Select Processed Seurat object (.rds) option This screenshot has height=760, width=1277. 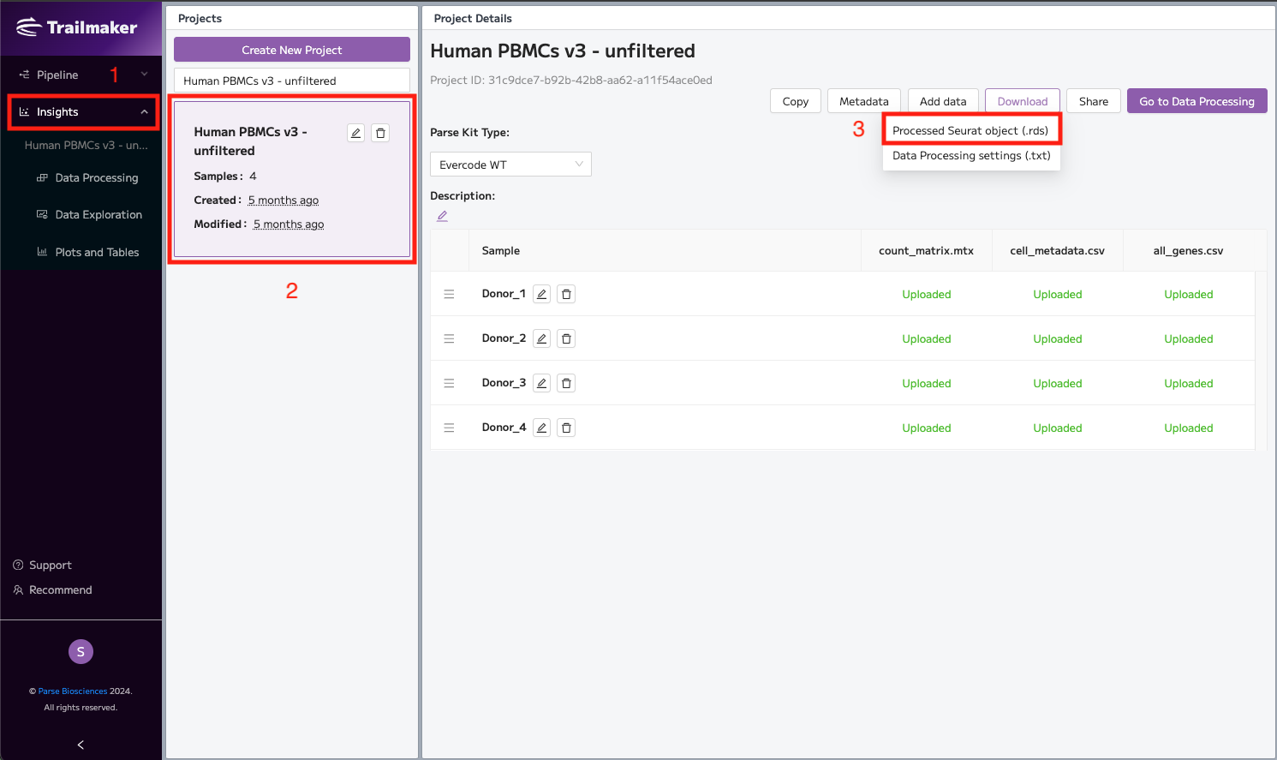click(970, 130)
